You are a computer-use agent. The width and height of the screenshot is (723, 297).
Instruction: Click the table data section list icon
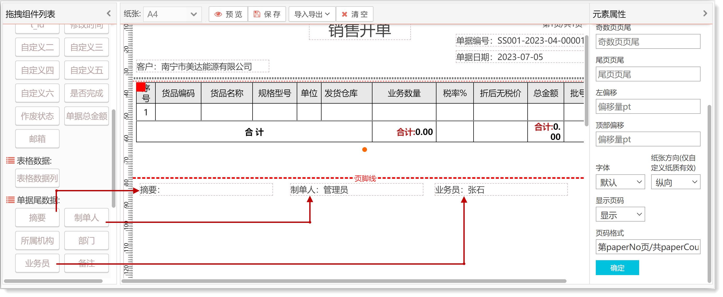point(10,161)
